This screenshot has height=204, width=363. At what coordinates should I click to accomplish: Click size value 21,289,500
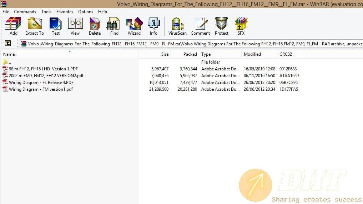tap(159, 89)
